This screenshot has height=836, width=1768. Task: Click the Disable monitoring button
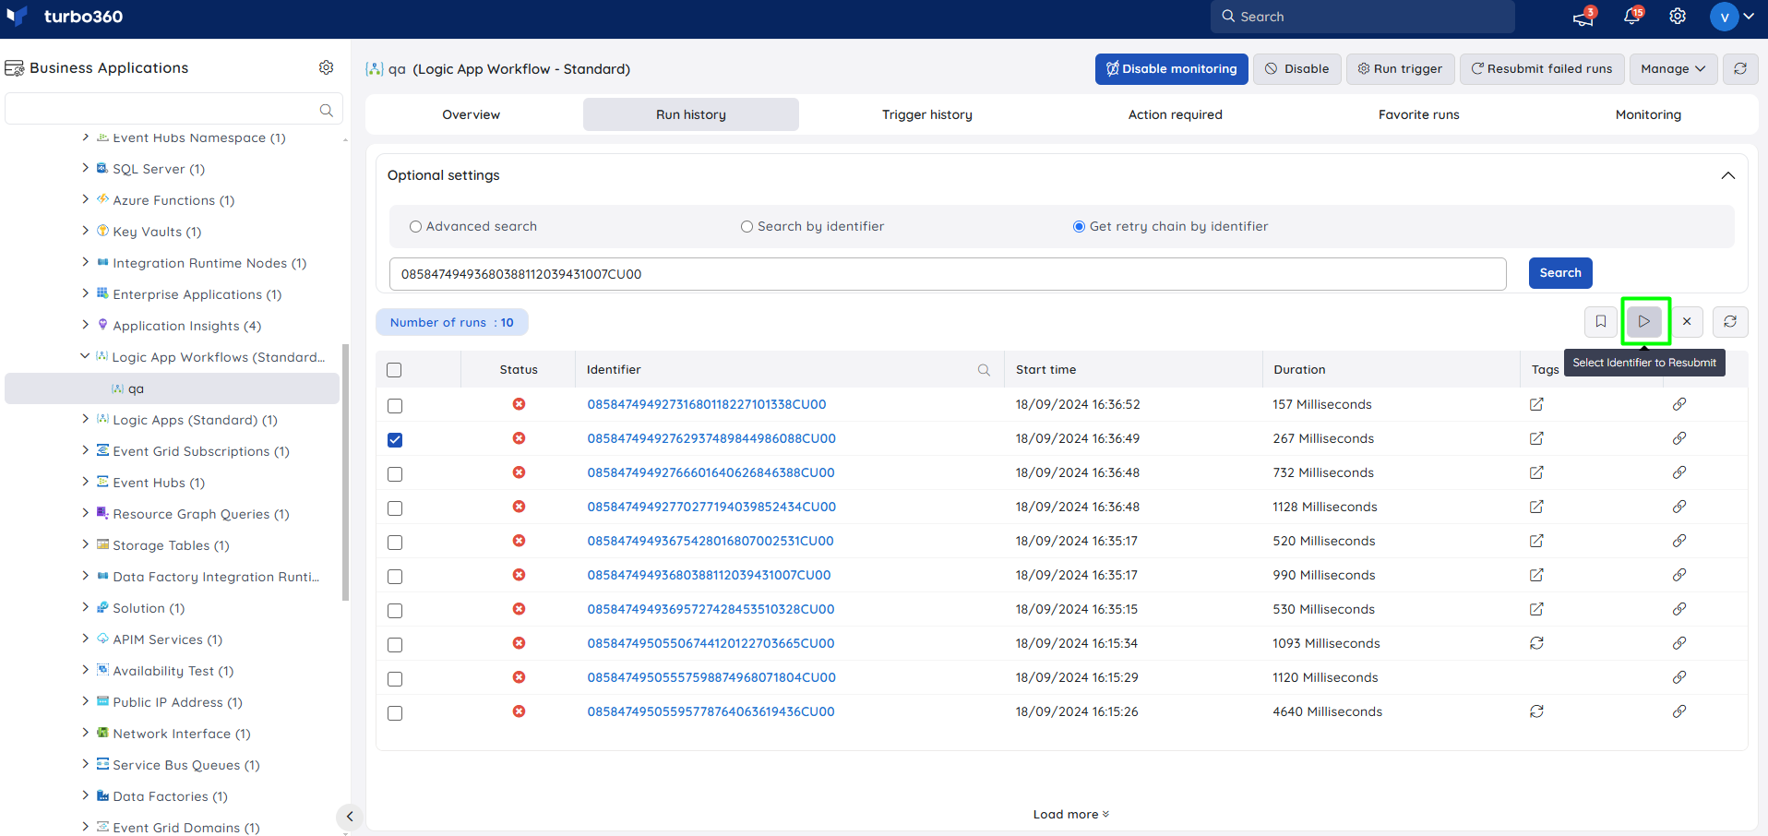click(1172, 68)
